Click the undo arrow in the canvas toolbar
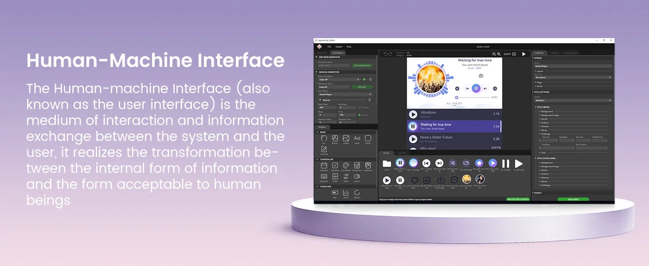The image size is (649, 266). click(x=385, y=54)
